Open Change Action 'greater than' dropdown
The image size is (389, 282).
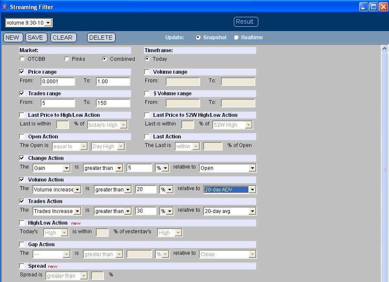pyautogui.click(x=103, y=168)
